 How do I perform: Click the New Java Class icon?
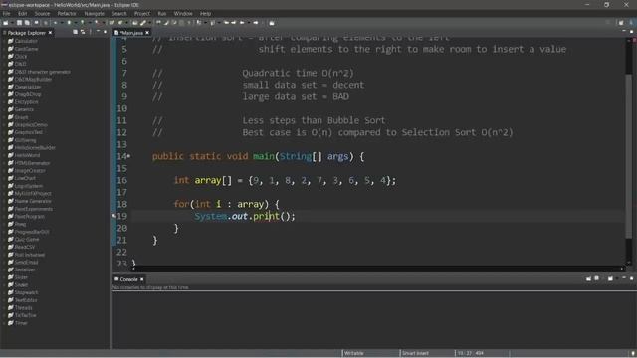(120, 23)
